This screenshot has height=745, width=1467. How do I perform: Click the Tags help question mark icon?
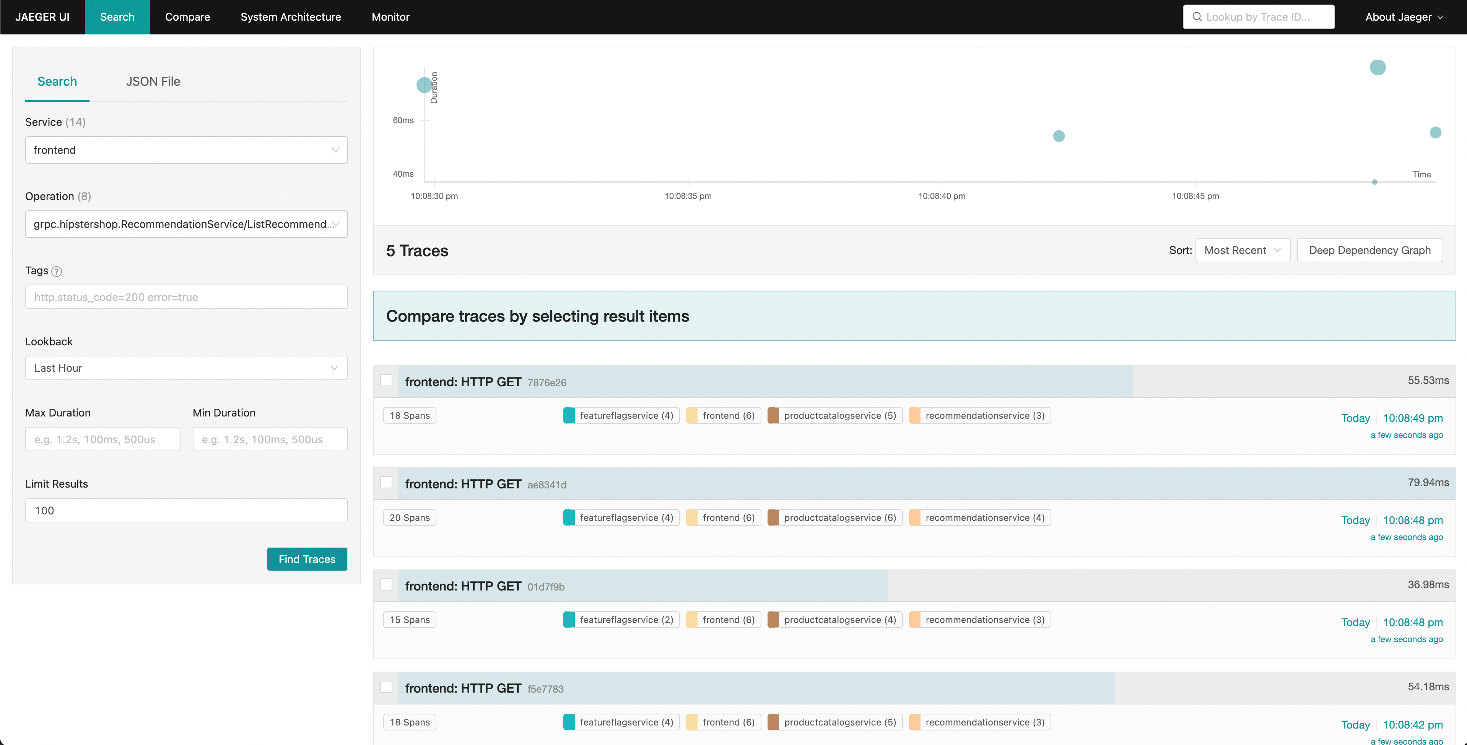coord(56,272)
